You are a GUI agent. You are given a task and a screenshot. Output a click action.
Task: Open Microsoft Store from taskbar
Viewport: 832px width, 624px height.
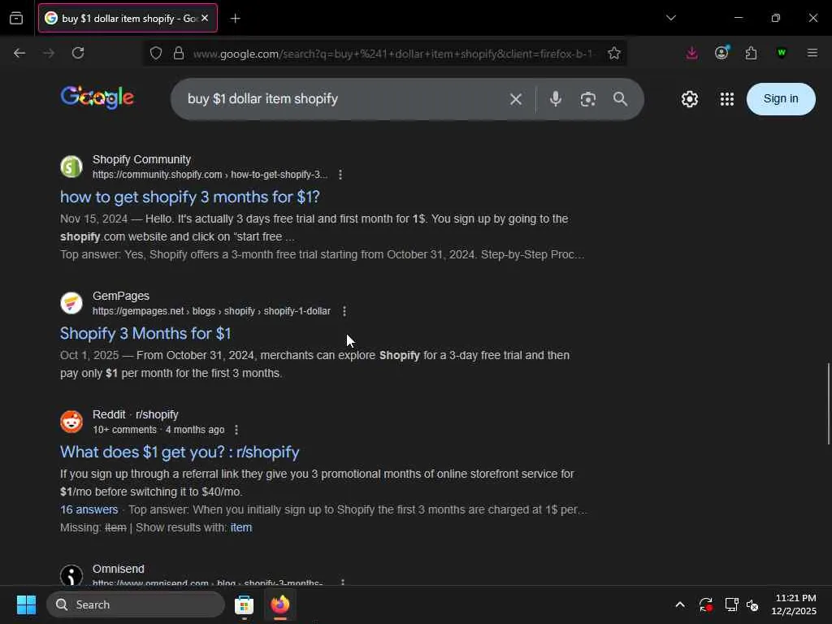244,604
